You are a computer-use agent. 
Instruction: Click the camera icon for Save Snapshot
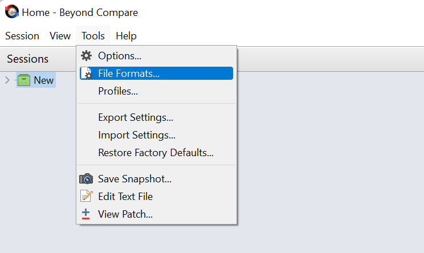click(x=86, y=179)
